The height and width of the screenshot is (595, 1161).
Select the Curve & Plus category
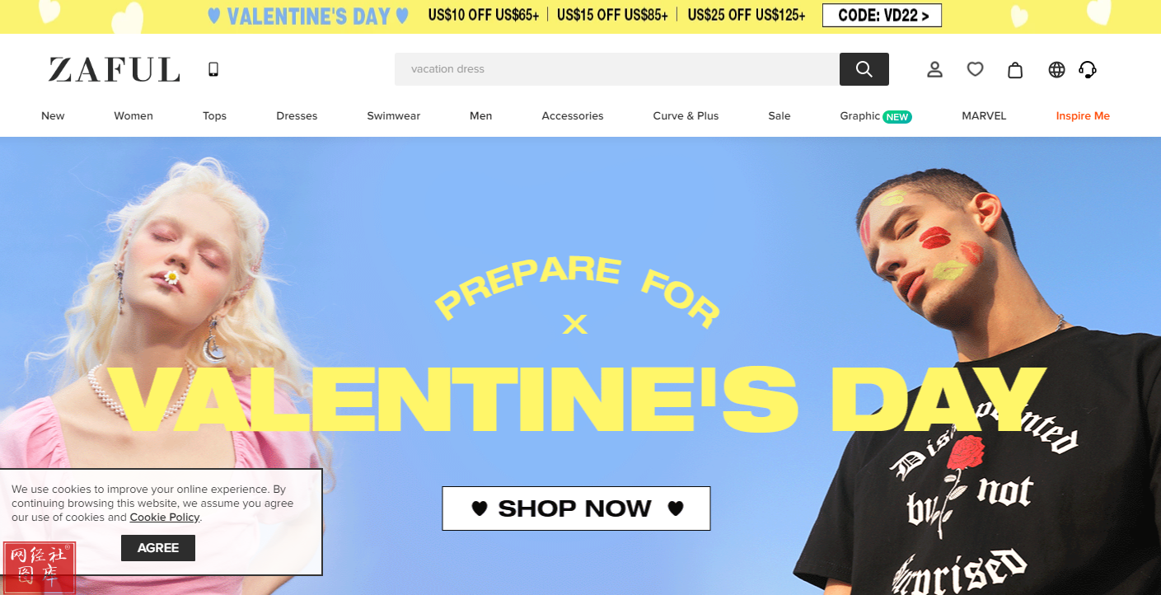[686, 116]
